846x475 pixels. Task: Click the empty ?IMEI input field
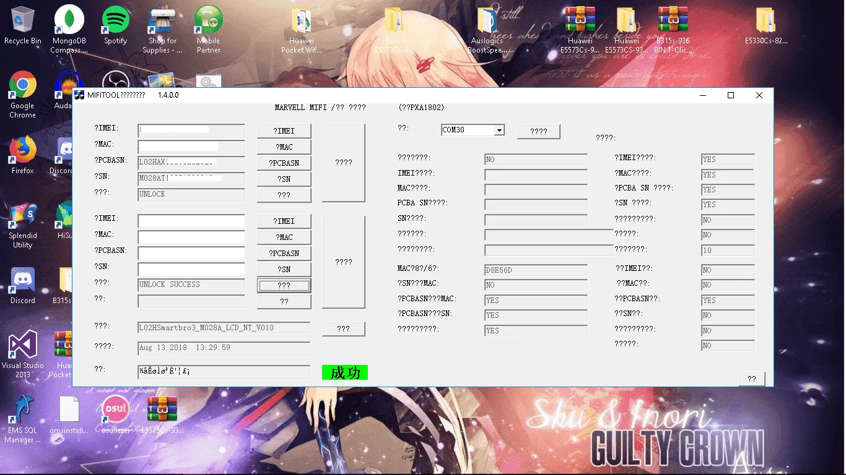click(x=191, y=221)
